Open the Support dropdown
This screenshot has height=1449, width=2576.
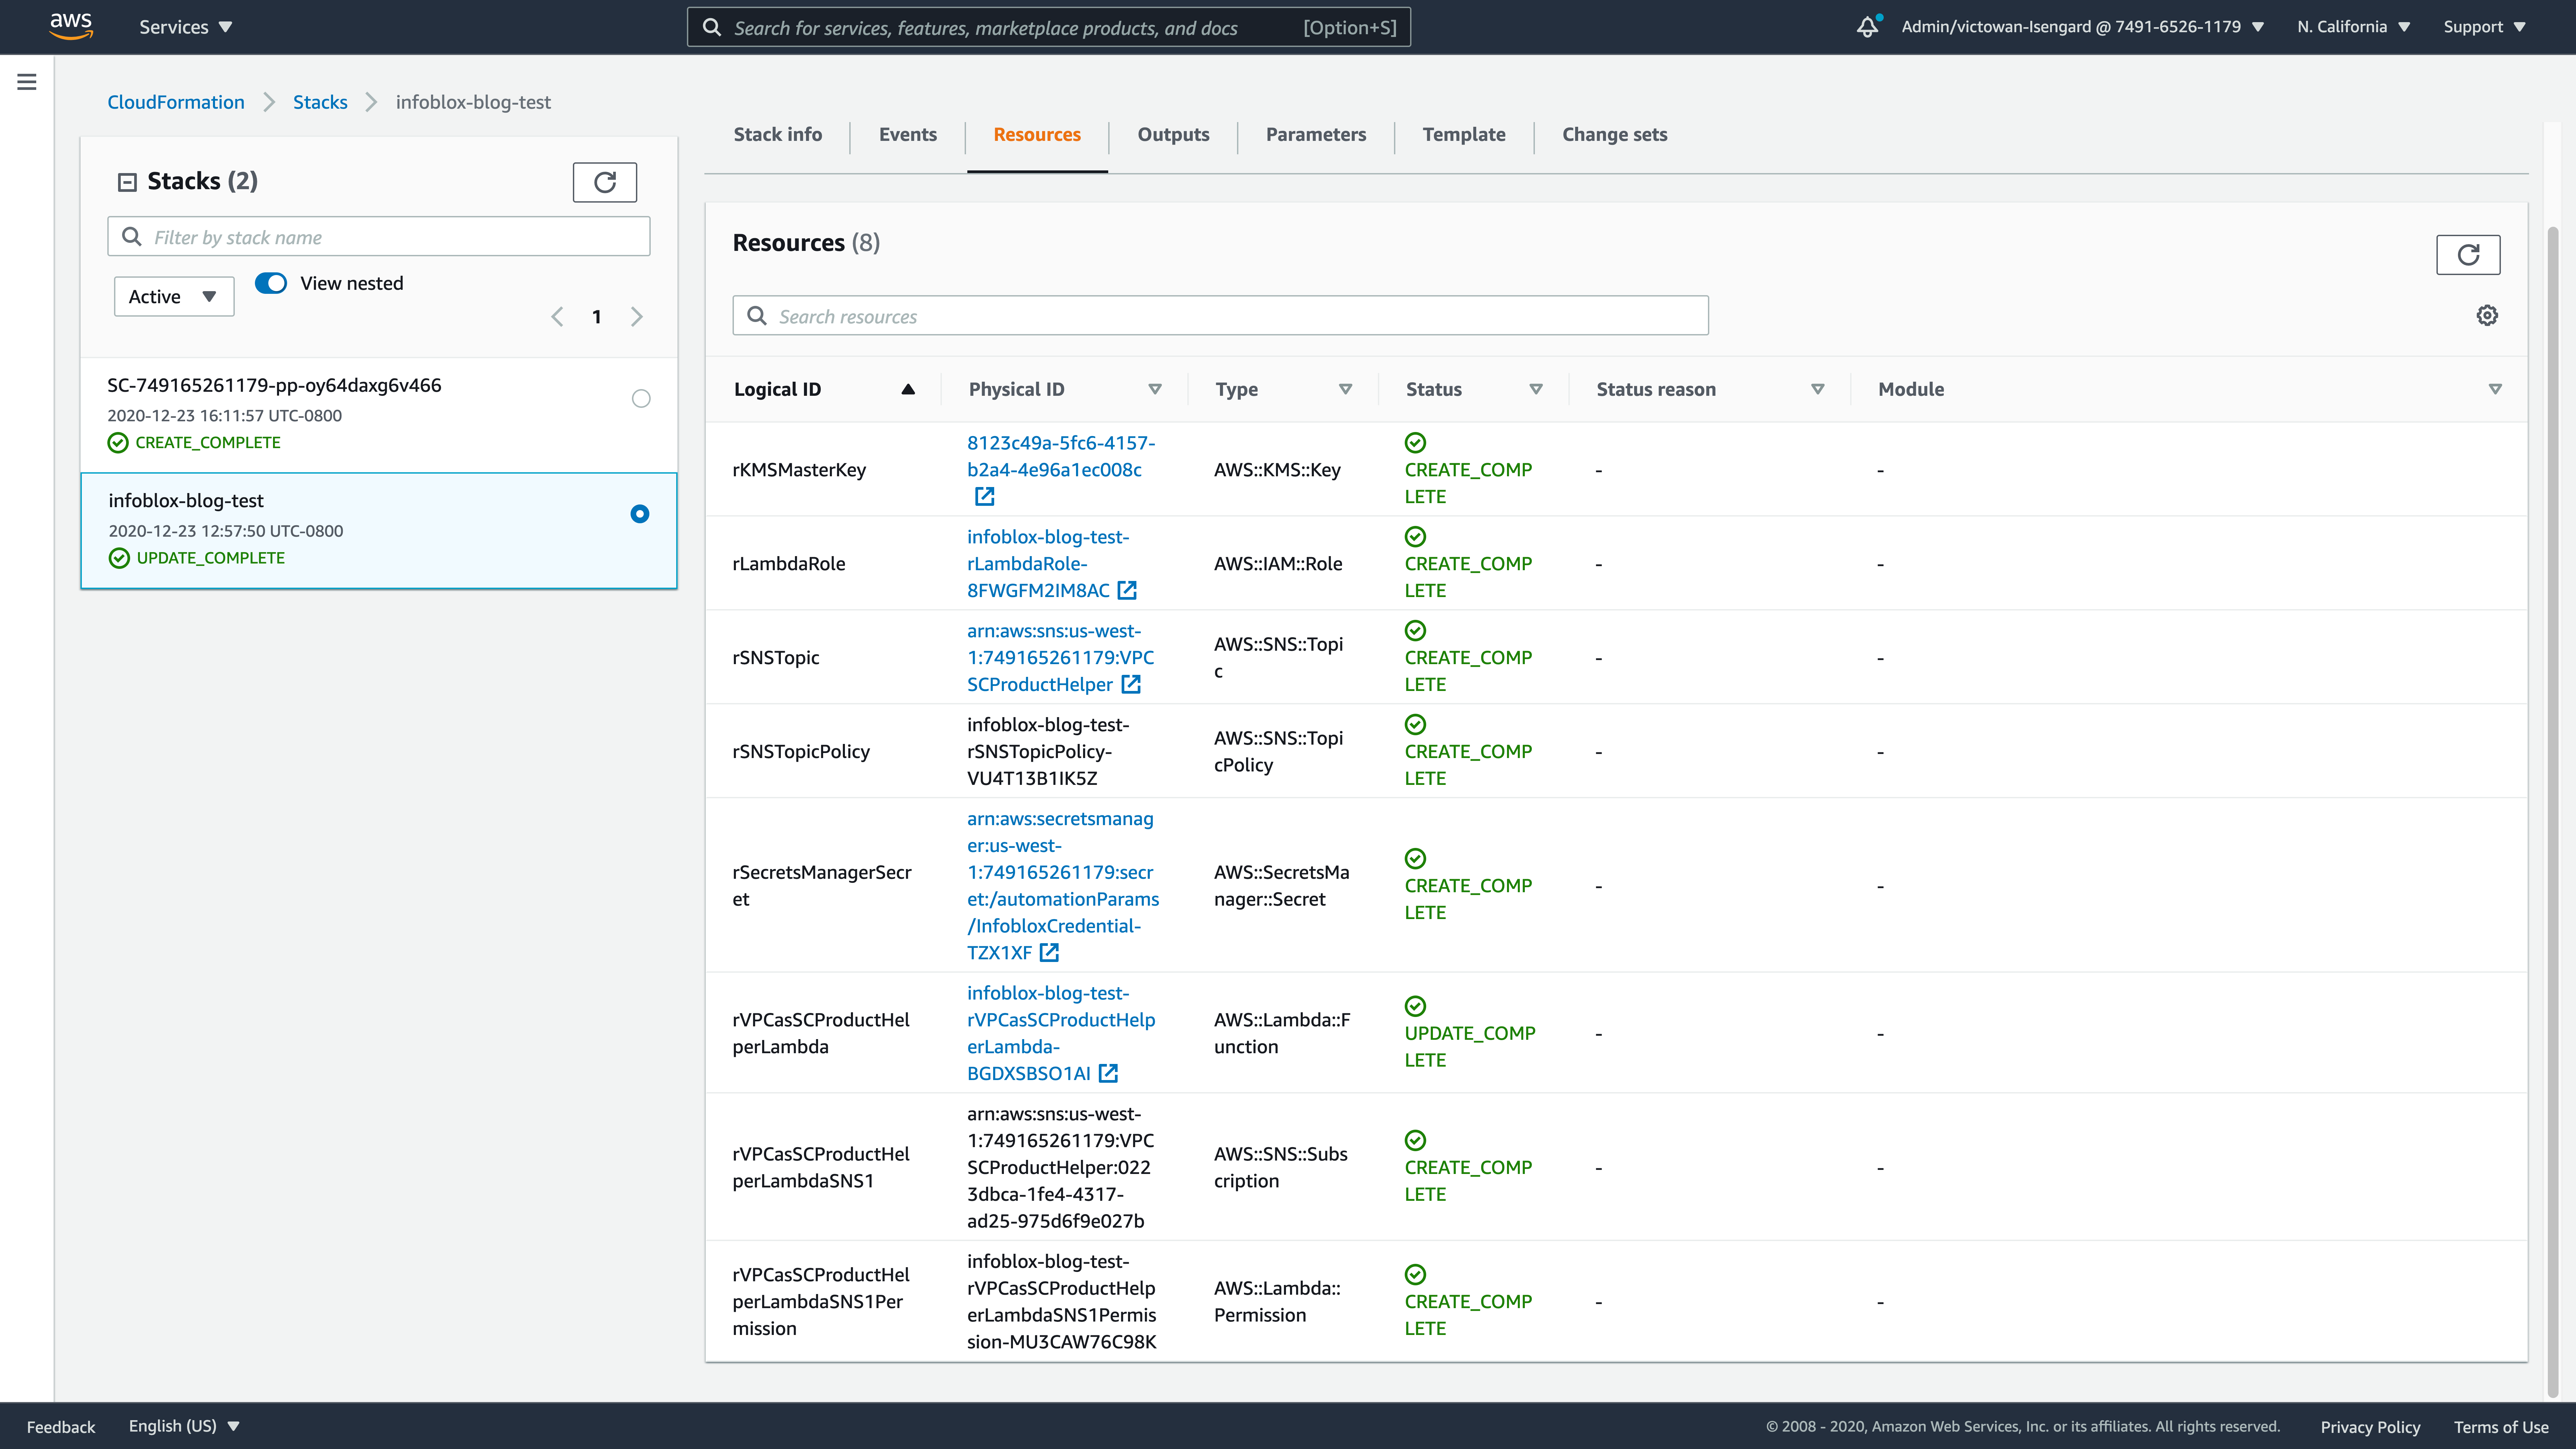click(x=2485, y=27)
